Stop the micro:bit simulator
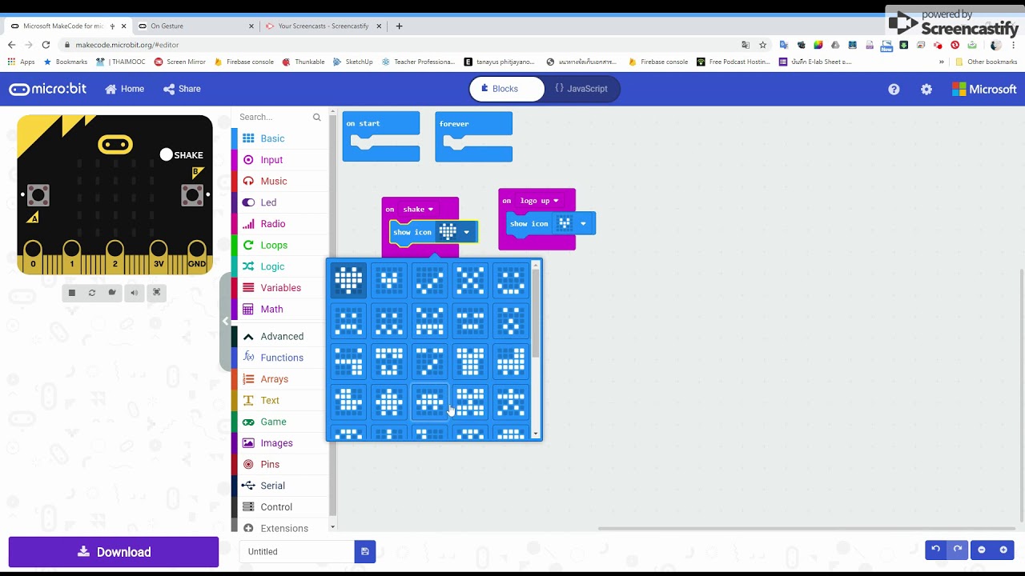1025x576 pixels. point(71,293)
